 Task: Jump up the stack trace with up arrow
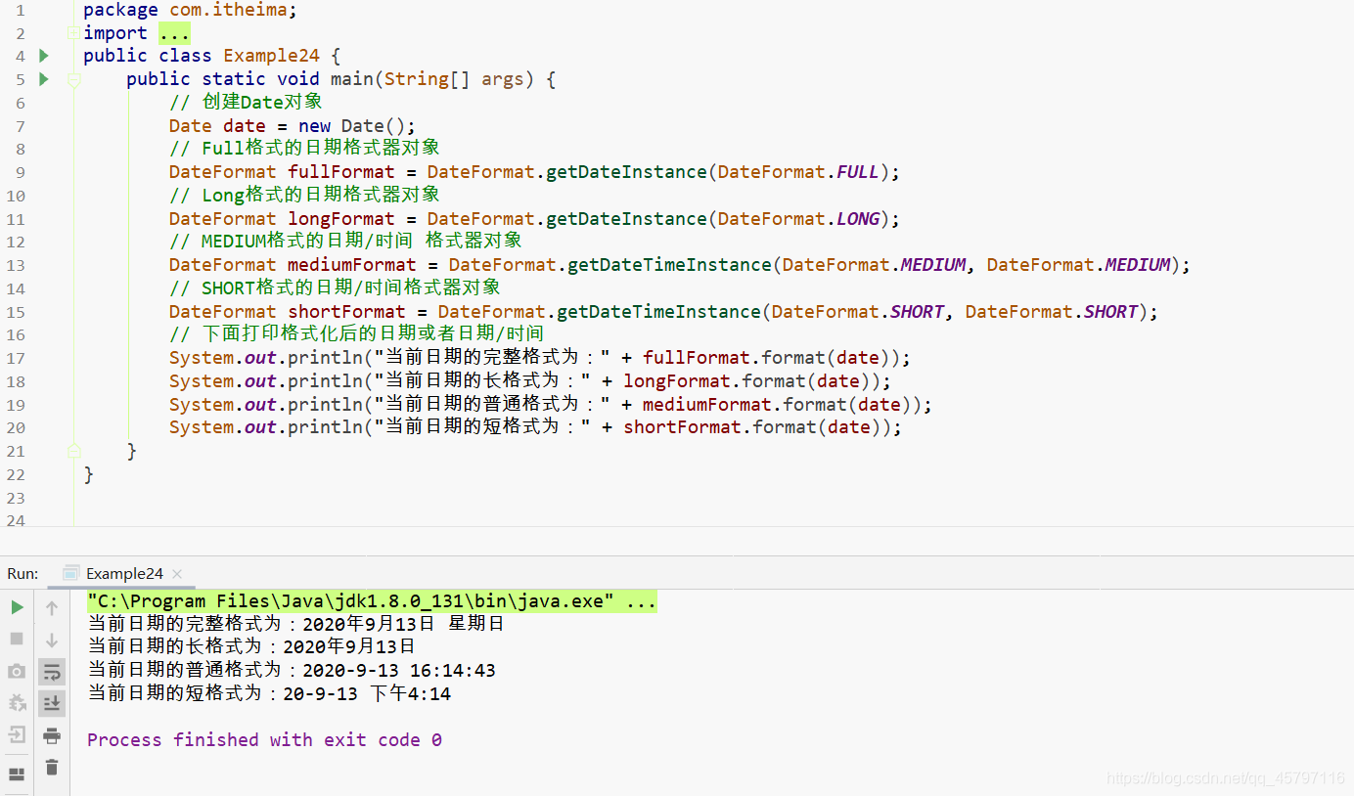click(x=52, y=608)
